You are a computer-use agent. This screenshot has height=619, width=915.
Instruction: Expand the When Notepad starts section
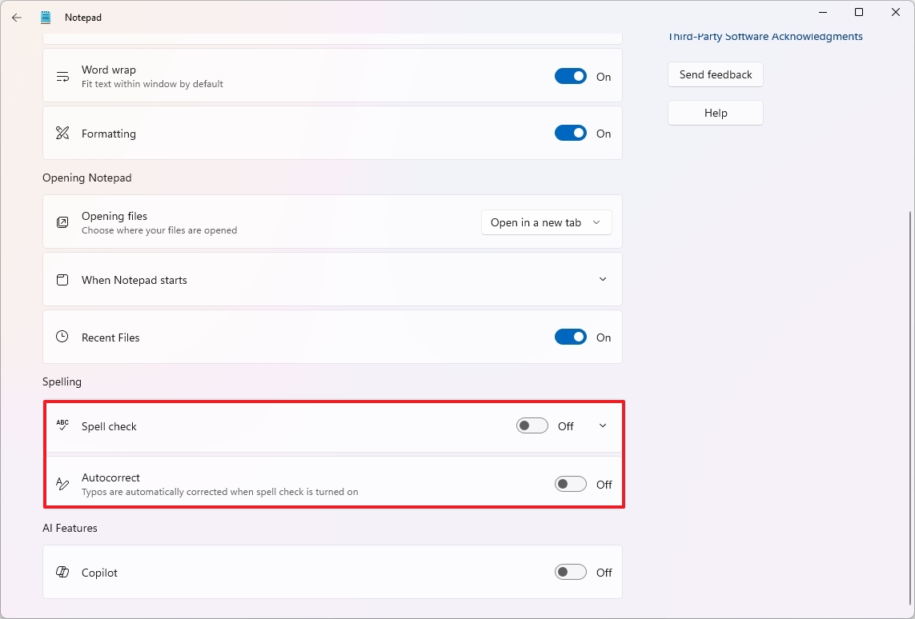click(x=603, y=279)
